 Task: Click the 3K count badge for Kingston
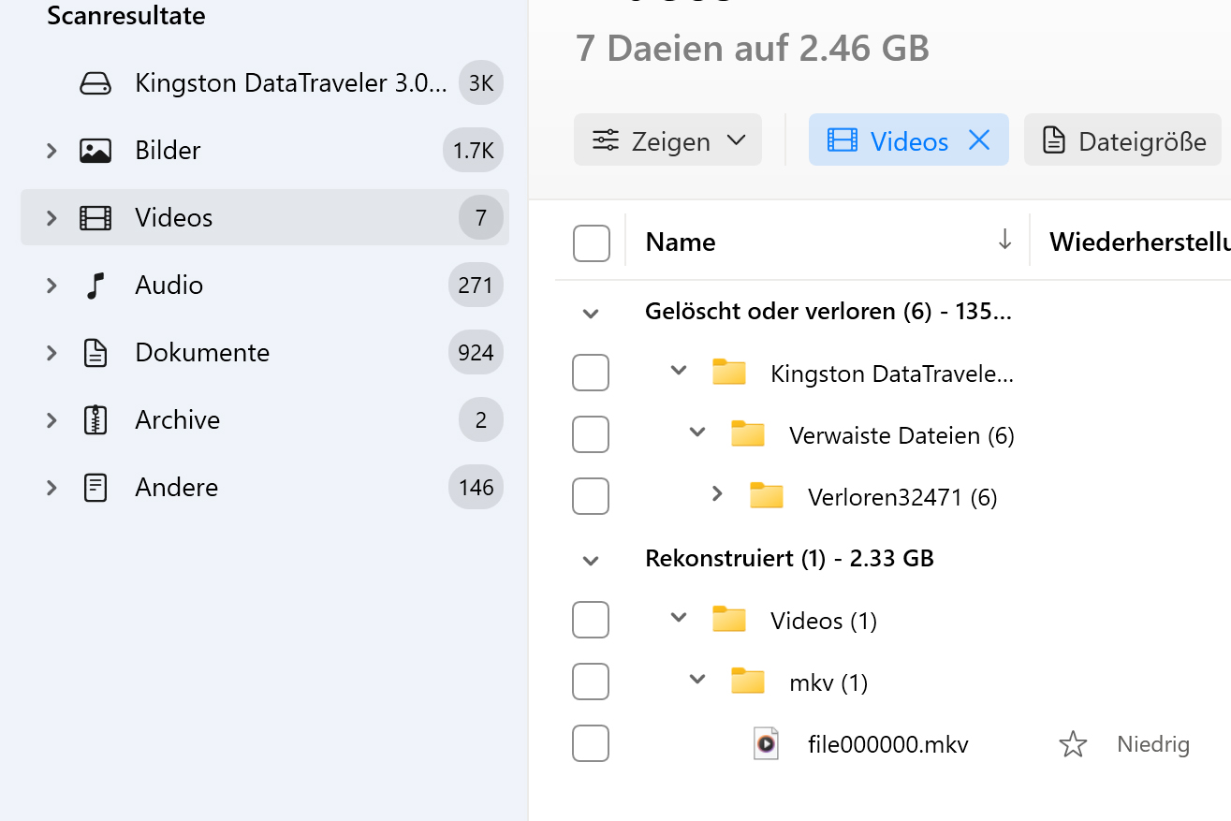pyautogui.click(x=481, y=83)
